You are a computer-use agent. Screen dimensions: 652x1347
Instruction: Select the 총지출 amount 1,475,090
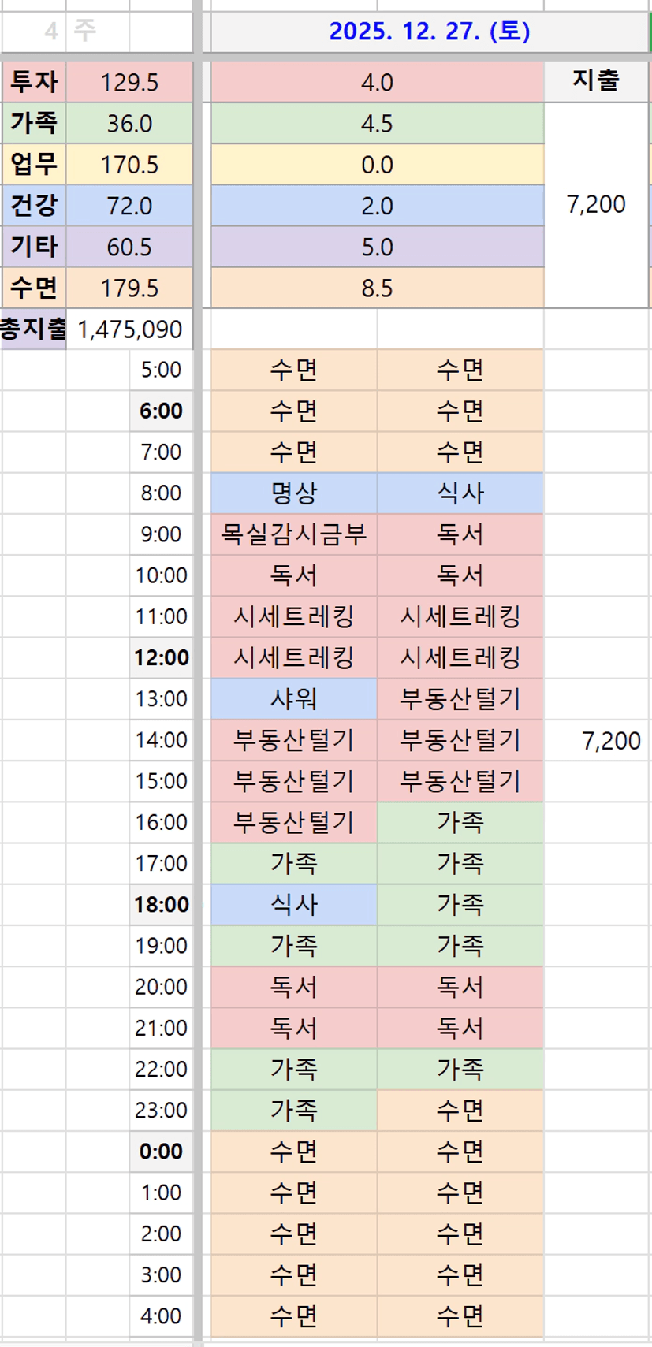click(129, 329)
